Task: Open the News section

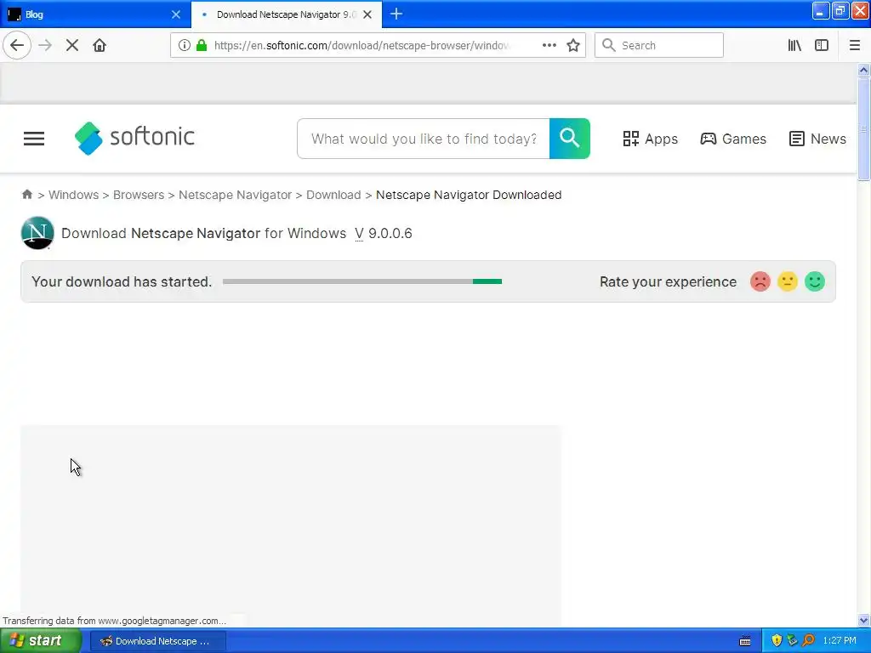Action: [x=817, y=139]
